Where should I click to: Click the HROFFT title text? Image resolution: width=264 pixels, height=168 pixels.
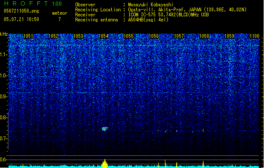tap(26, 3)
